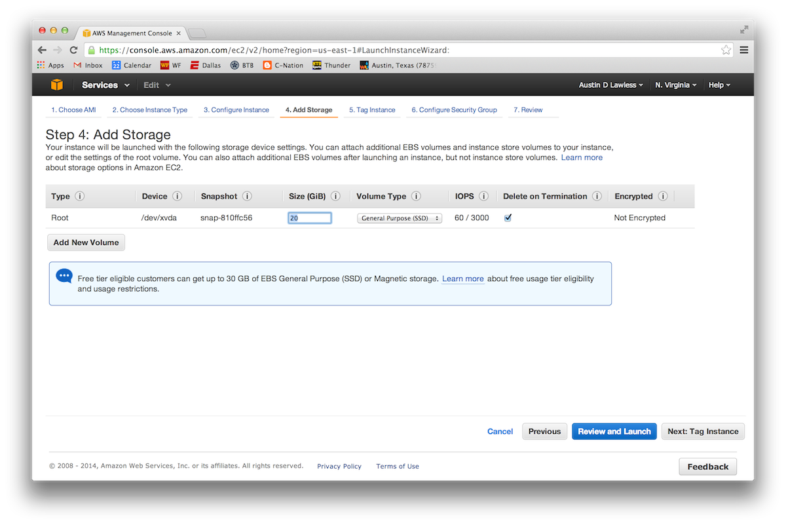Open the C-Nation bookmark

coord(283,66)
